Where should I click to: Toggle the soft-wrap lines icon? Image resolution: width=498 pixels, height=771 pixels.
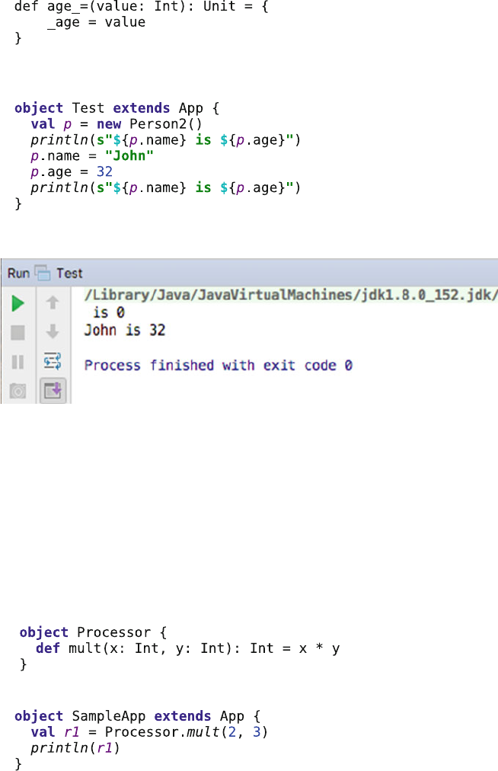[53, 361]
